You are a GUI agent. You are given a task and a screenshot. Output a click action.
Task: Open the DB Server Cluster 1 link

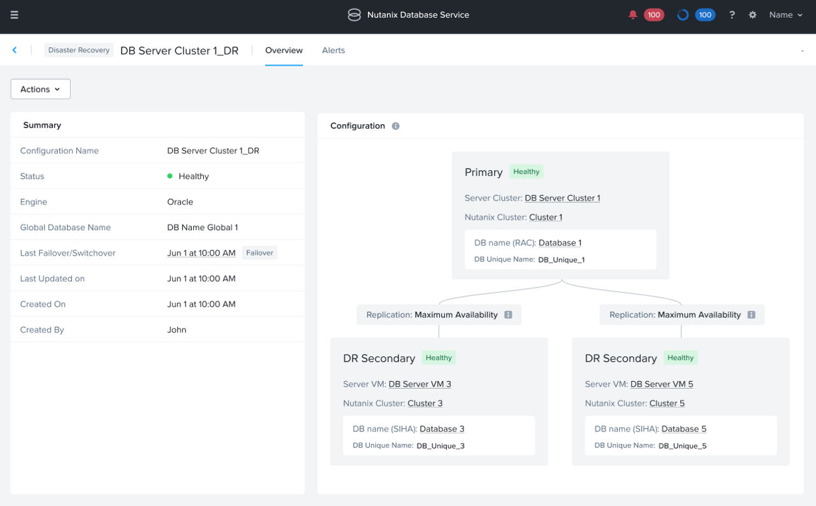tap(562, 198)
